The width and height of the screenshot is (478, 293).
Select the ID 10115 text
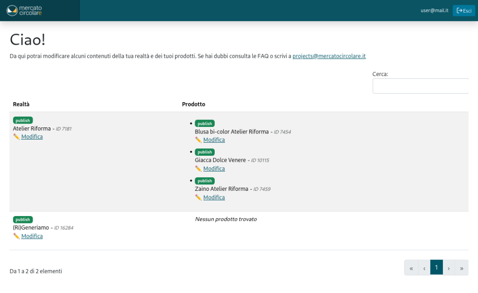(x=260, y=160)
